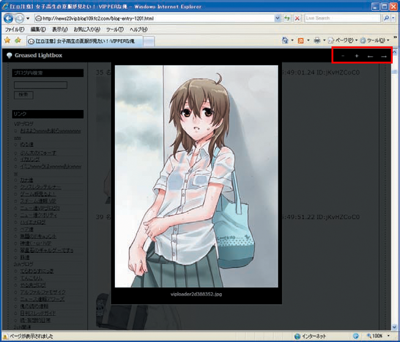Click ページが表示されました status text

coord(31,336)
